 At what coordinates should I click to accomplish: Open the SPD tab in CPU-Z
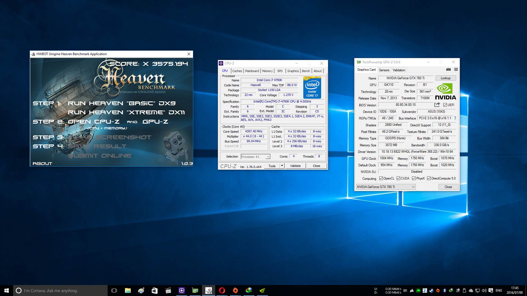point(280,71)
